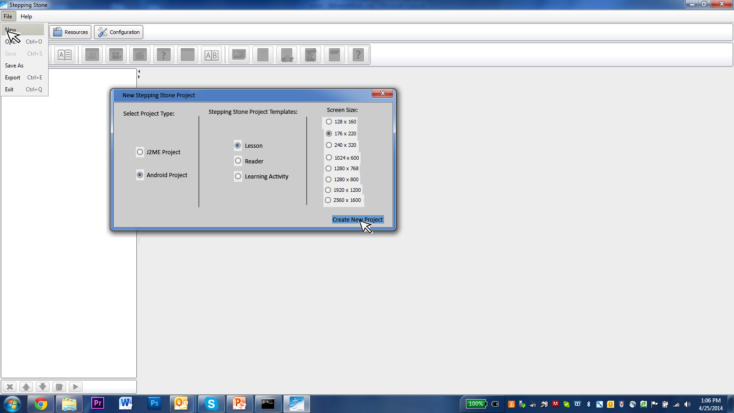Select the Android Project radio button
The image size is (734, 413).
click(140, 175)
